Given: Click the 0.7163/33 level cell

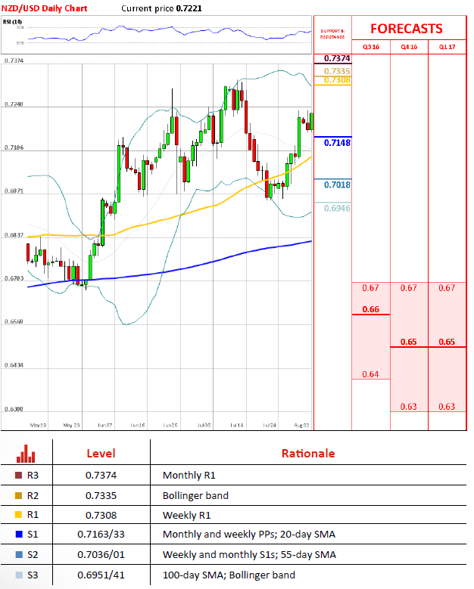Looking at the screenshot, I should coord(101,534).
